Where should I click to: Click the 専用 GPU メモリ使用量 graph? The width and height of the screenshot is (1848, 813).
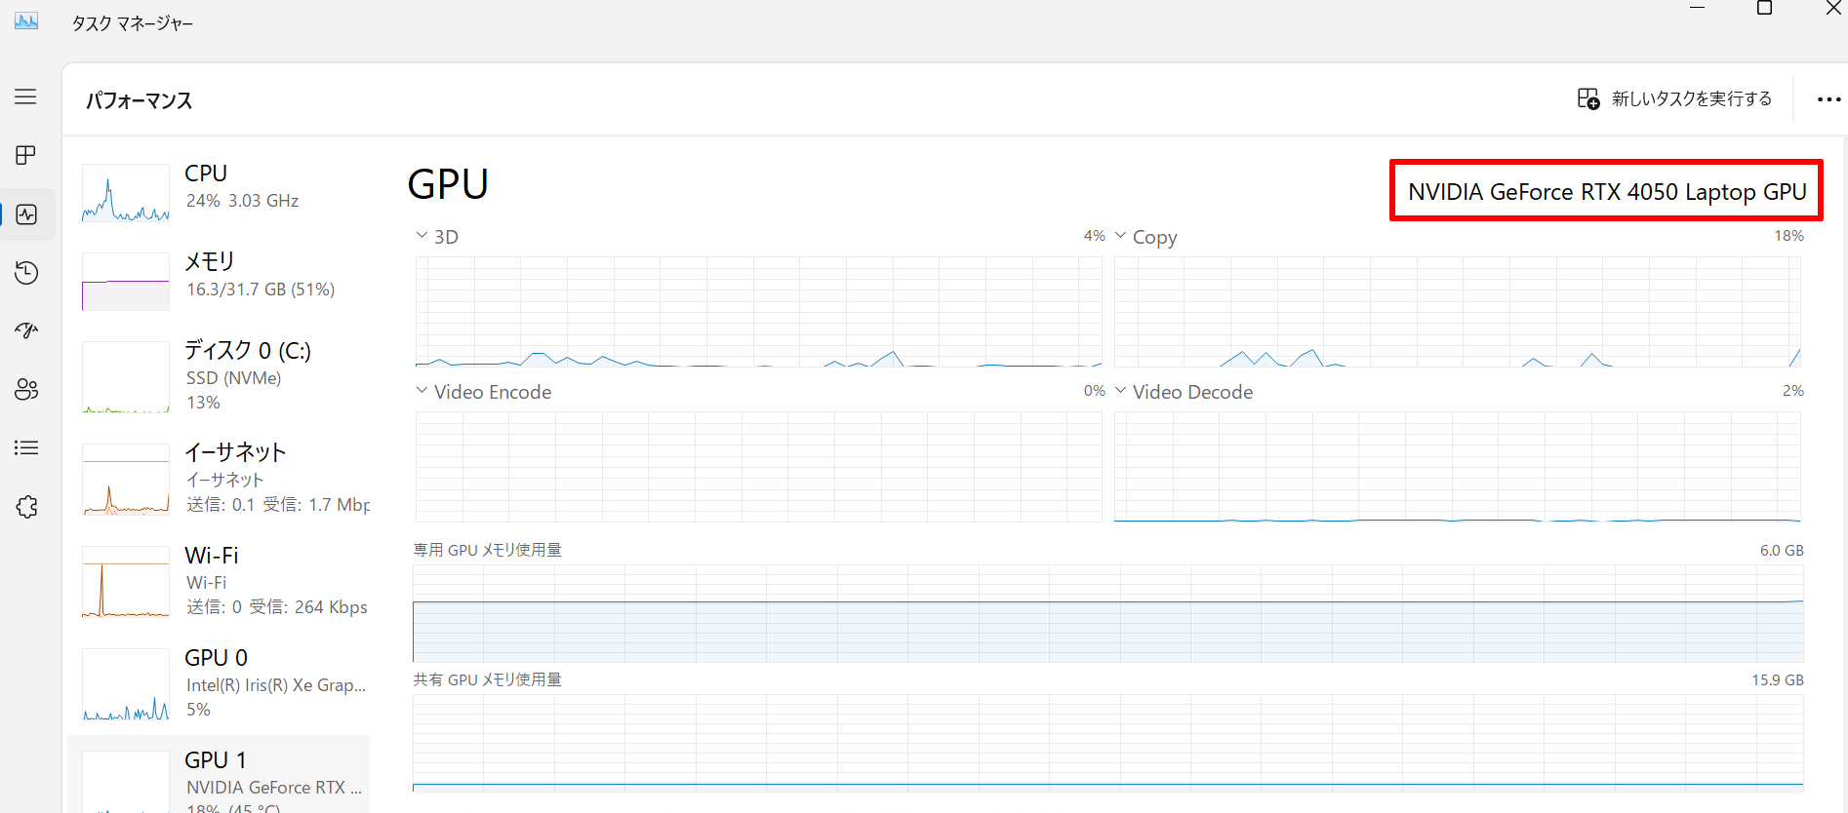(x=1107, y=613)
